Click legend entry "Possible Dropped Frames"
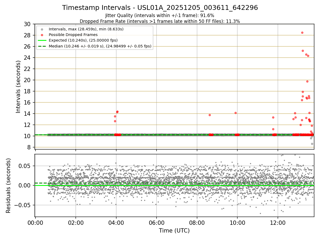This screenshot has width=320, height=240. pos(73,35)
